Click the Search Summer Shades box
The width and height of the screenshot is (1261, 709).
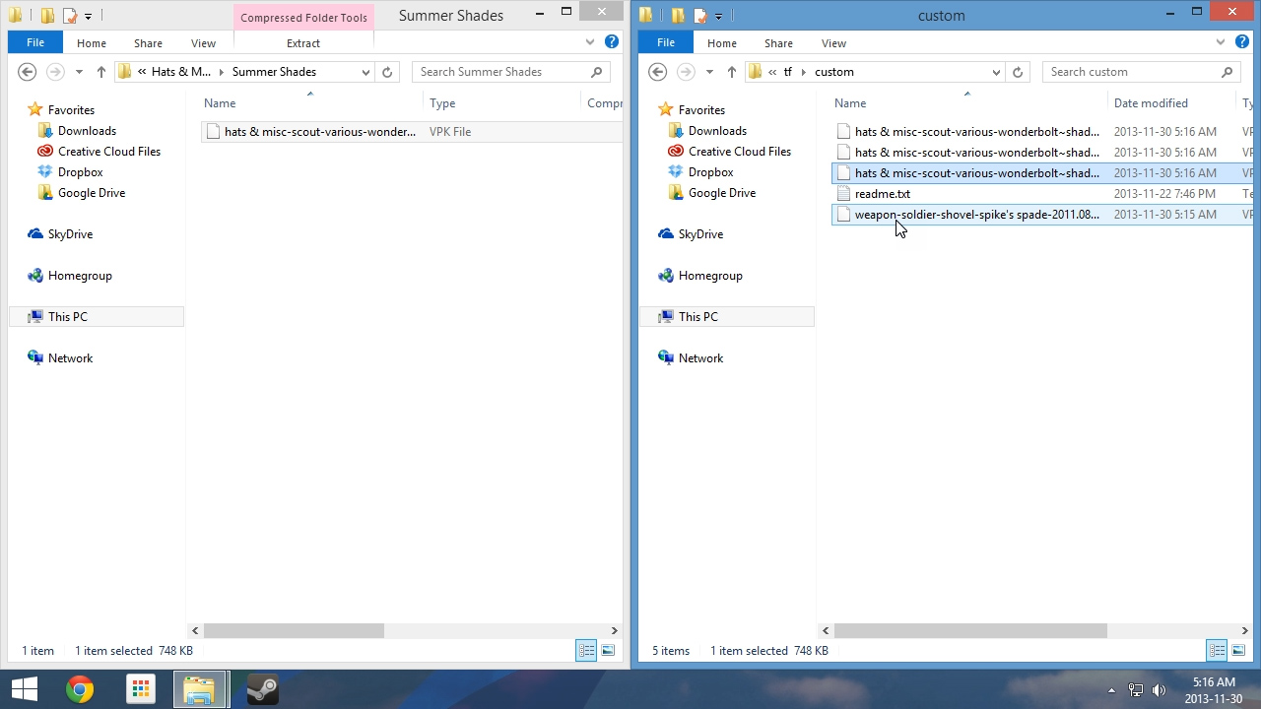click(510, 72)
